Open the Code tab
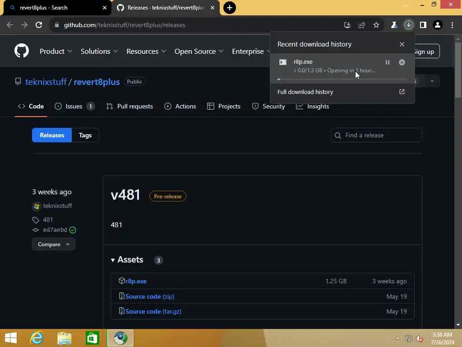 31,106
